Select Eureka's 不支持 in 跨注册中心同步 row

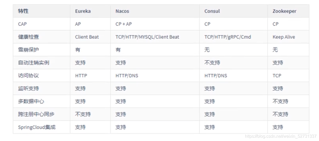83,114
